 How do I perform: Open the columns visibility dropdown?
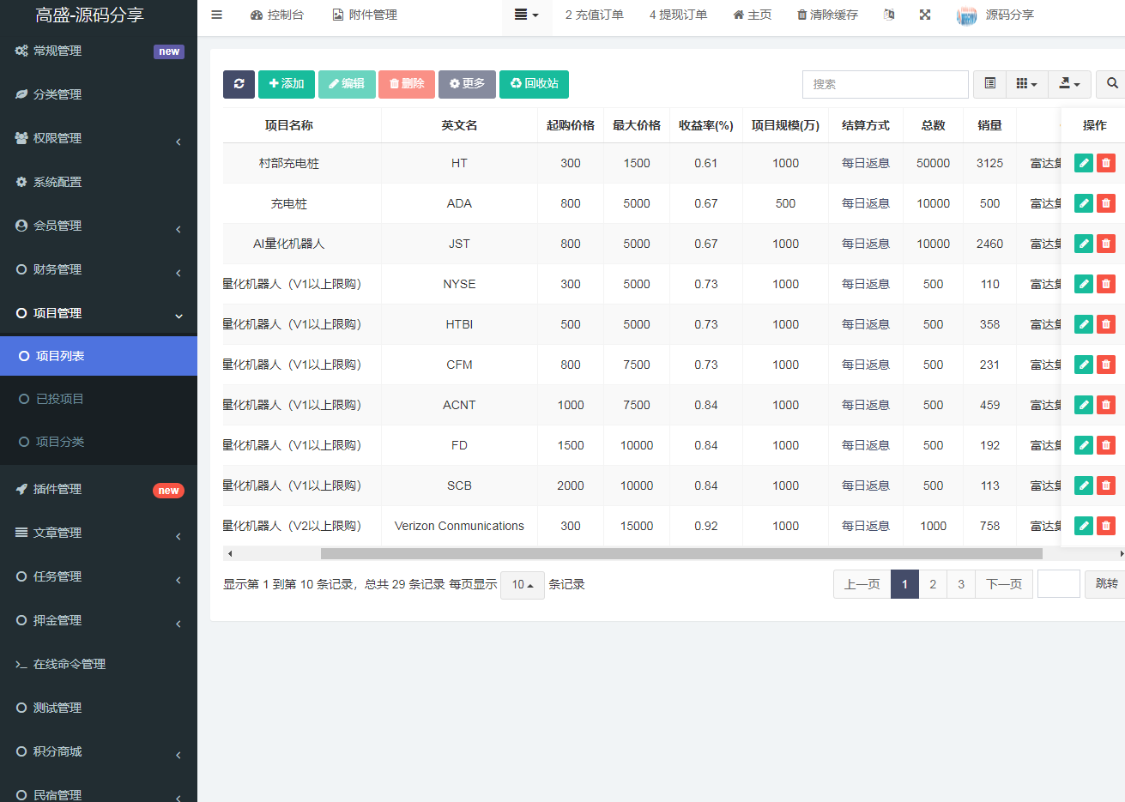[x=1026, y=84]
